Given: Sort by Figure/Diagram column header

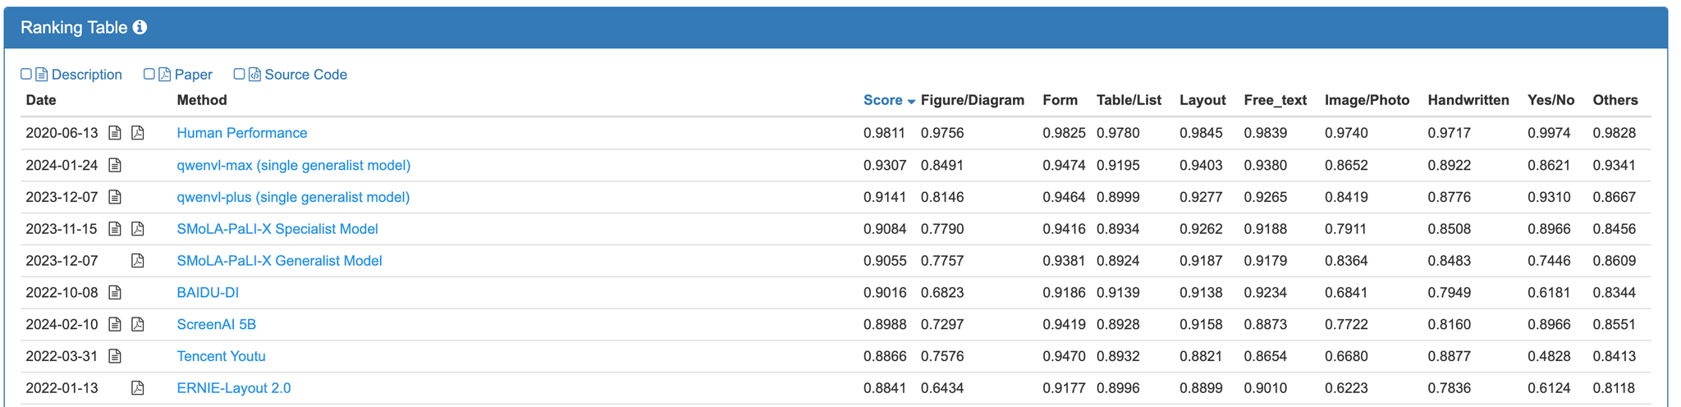Looking at the screenshot, I should coord(972,100).
